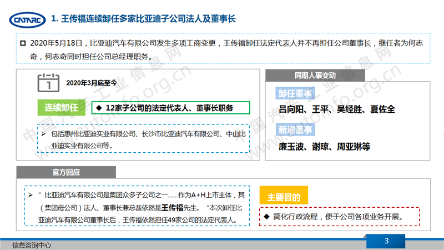Click the bold 王传福 name in the quote

click(x=174, y=207)
